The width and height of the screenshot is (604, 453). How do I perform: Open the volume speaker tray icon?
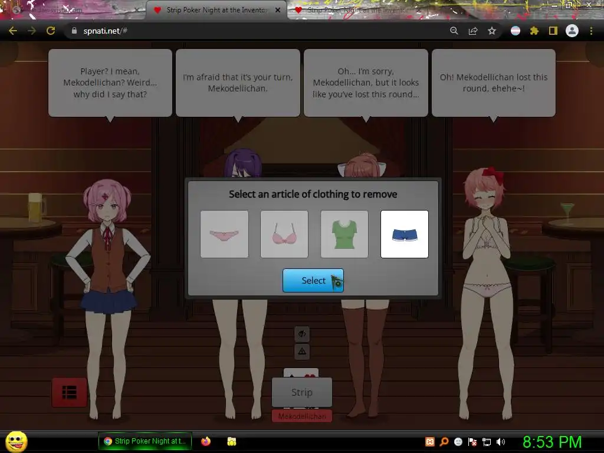(501, 442)
